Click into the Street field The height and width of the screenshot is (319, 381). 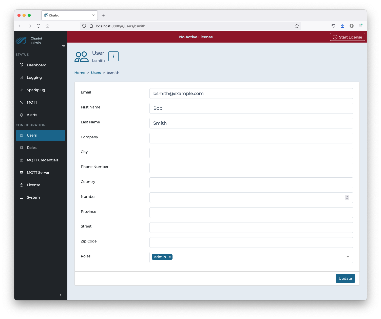click(251, 228)
